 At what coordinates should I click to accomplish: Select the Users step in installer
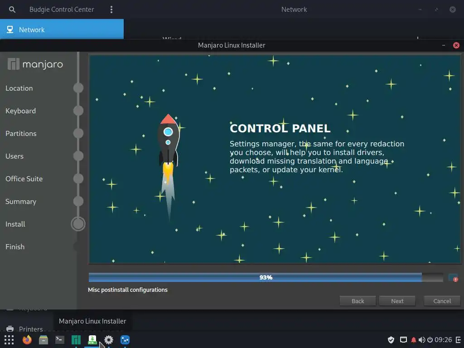point(14,156)
